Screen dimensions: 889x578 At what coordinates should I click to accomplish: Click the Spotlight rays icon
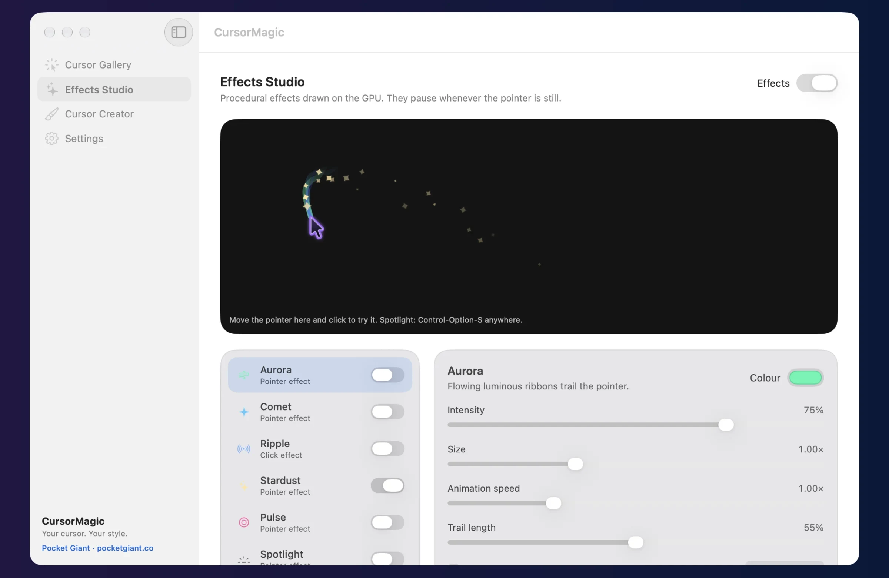[x=244, y=559]
